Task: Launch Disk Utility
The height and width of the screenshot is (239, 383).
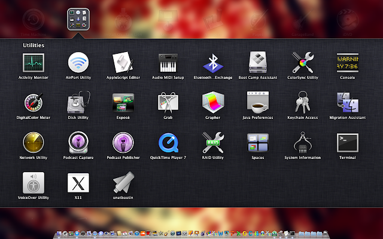Action: point(78,102)
